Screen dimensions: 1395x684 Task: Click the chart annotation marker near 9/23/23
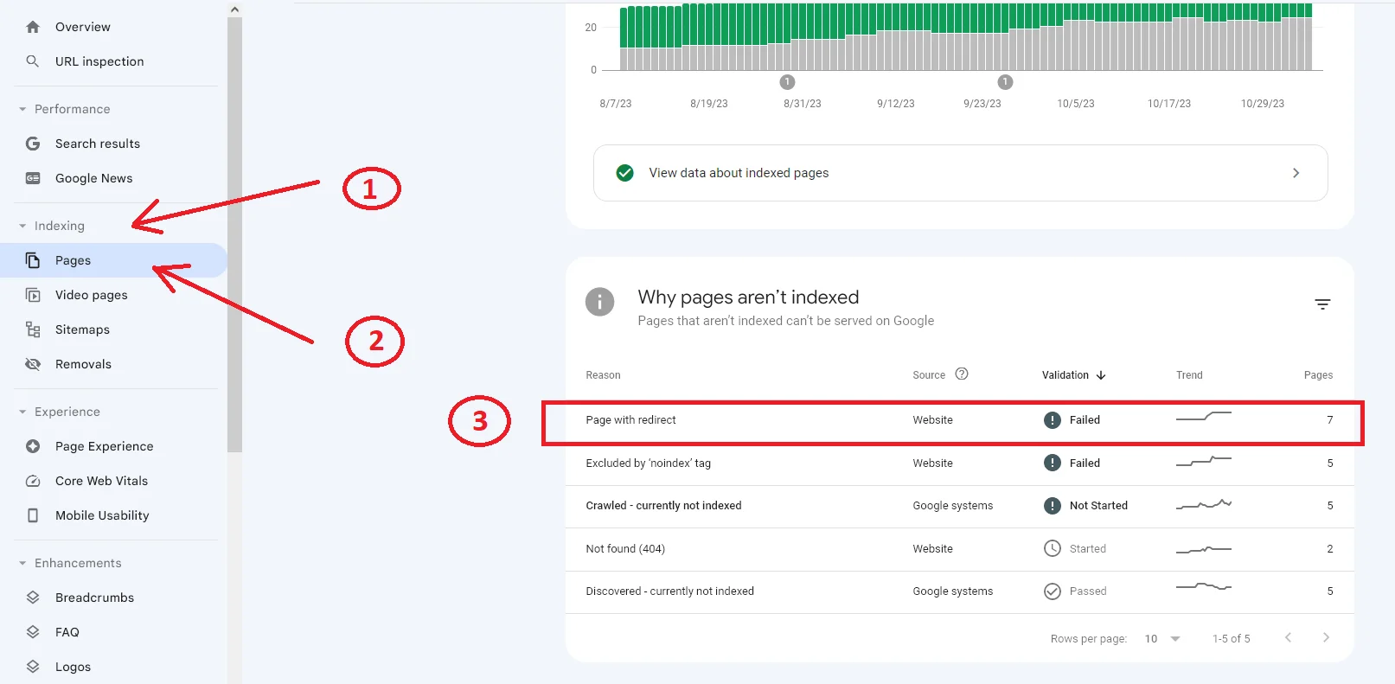click(x=1005, y=82)
